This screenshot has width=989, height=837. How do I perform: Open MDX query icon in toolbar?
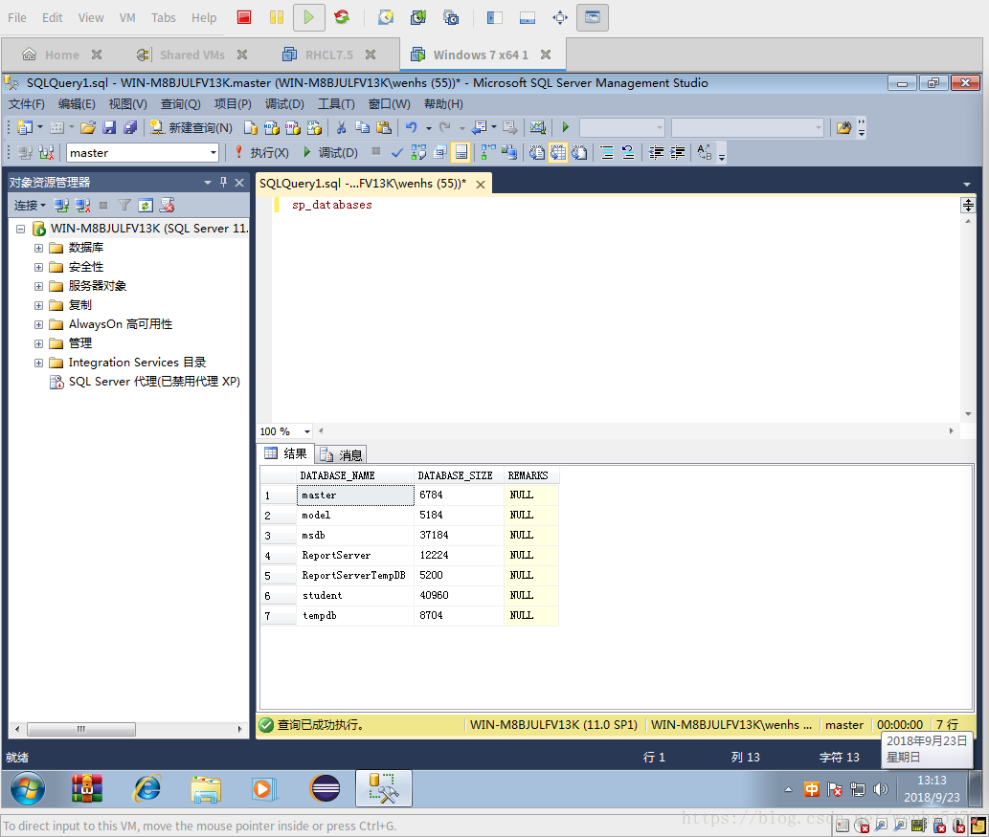click(272, 128)
